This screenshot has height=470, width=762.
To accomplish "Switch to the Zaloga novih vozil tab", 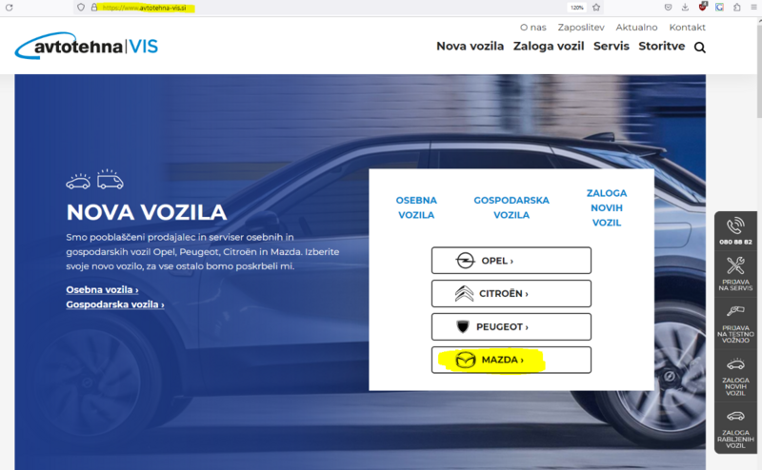I will [607, 207].
